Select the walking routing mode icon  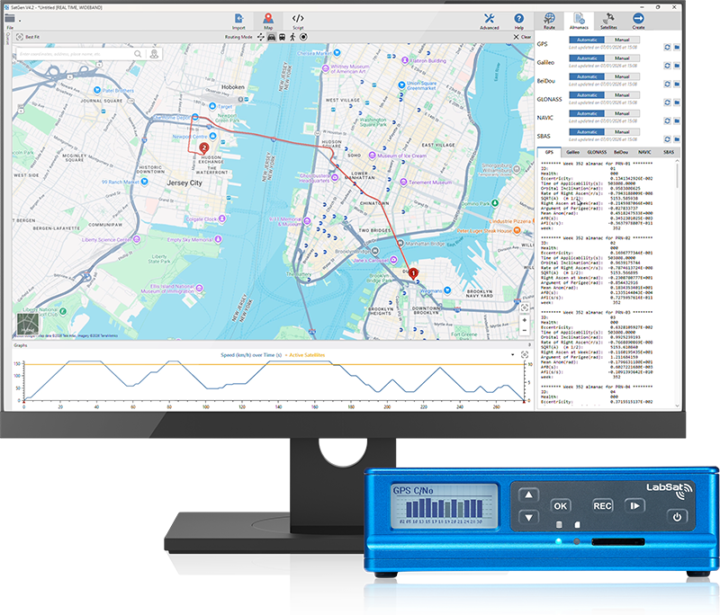coord(293,38)
